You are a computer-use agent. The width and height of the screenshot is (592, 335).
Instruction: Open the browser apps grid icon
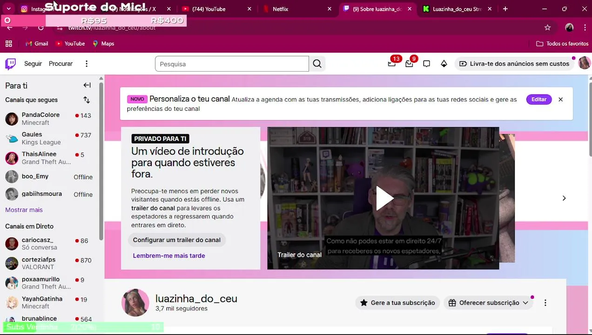pyautogui.click(x=9, y=44)
